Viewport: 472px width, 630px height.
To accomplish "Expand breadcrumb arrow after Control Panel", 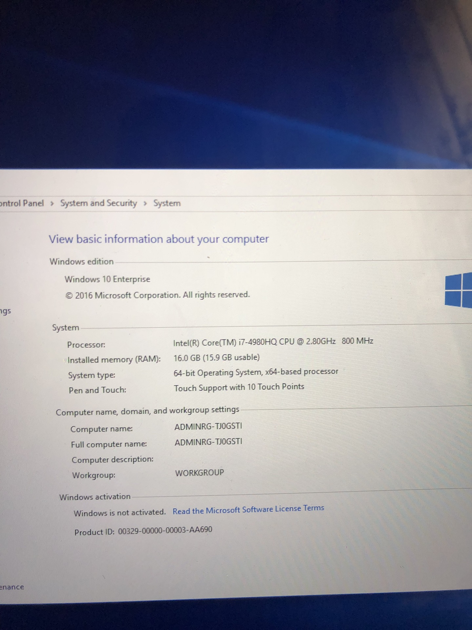I will pos(52,203).
